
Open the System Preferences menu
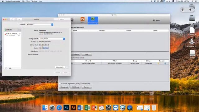(x=13, y=1)
